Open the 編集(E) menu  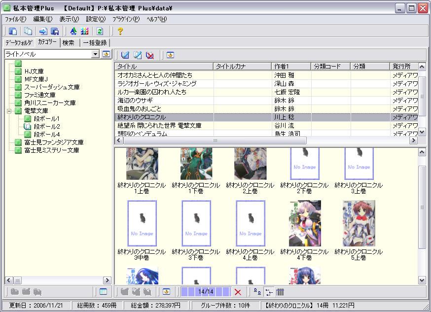click(x=42, y=19)
